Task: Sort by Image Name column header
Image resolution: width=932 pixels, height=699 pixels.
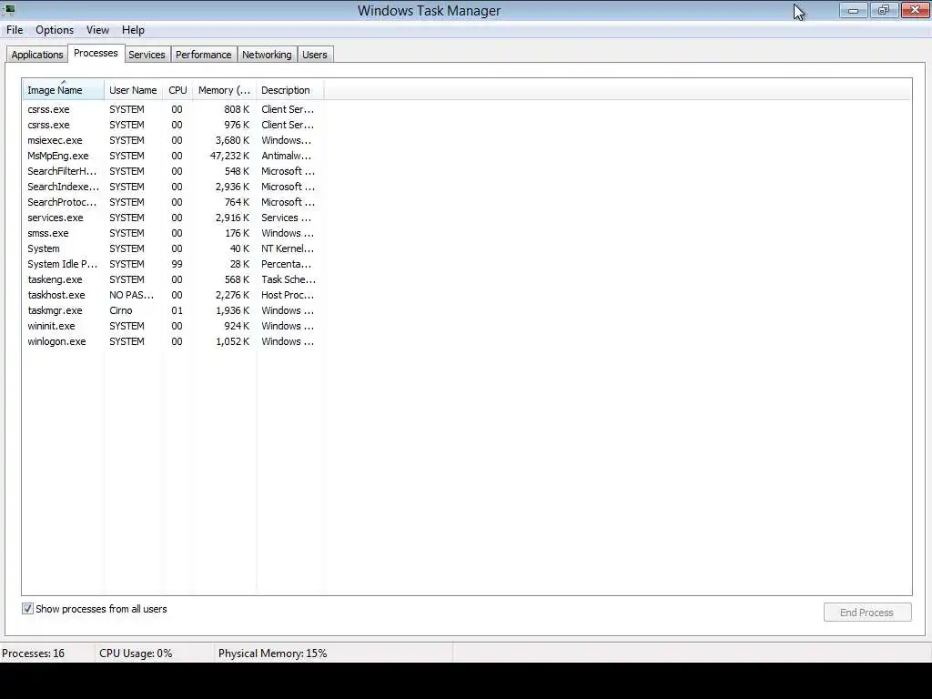Action: 63,90
